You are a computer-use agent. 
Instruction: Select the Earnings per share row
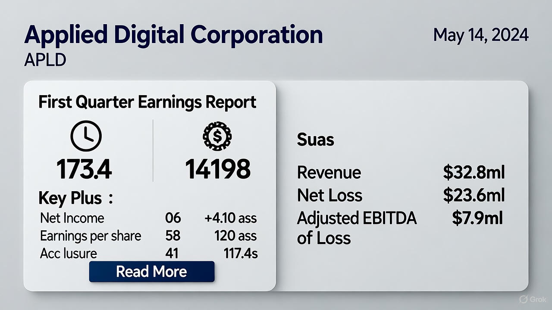click(x=91, y=236)
